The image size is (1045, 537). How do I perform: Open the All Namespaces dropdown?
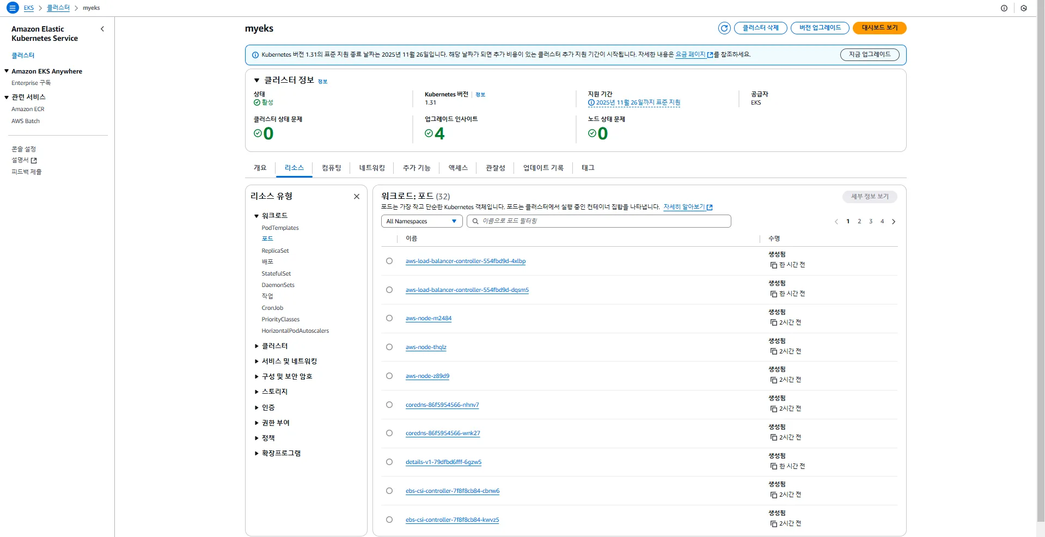422,221
